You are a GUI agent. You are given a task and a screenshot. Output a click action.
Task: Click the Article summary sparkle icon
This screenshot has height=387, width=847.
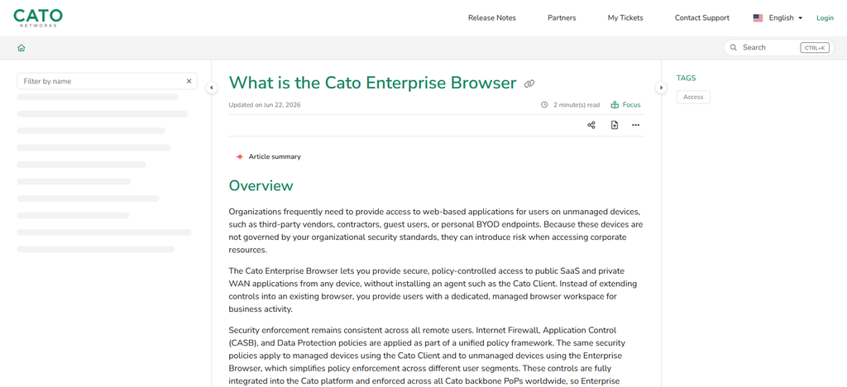pyautogui.click(x=239, y=156)
